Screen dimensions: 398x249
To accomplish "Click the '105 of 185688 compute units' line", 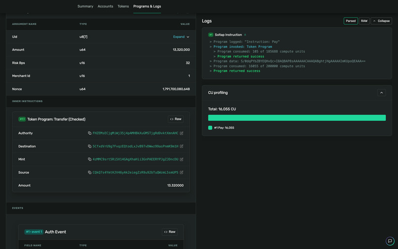I will tap(261, 51).
